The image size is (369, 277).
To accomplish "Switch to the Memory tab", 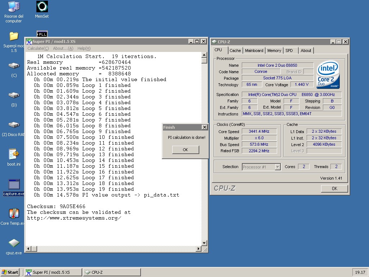I will [274, 50].
